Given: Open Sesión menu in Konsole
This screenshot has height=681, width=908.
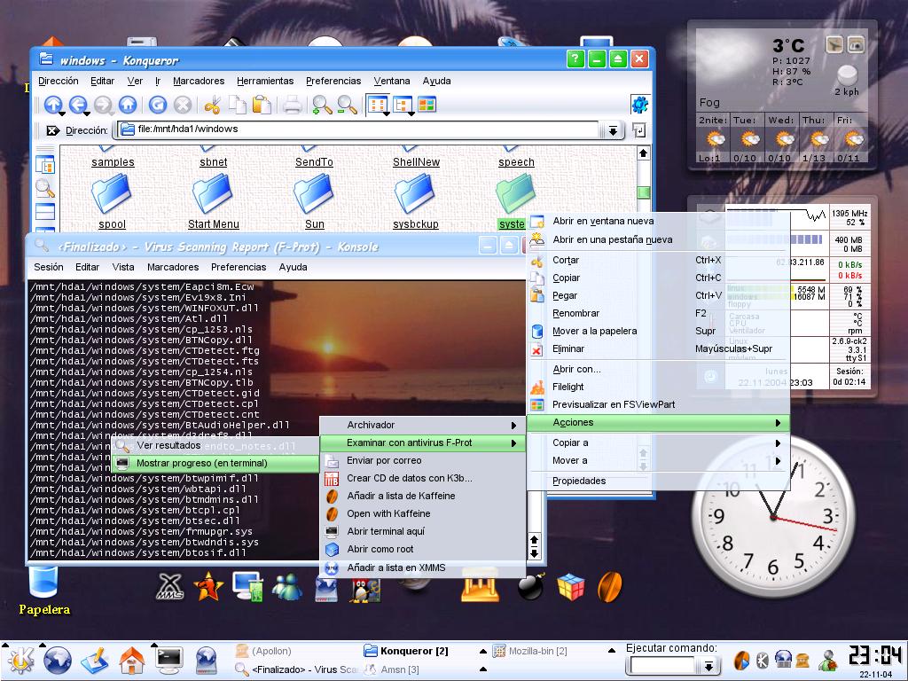Looking at the screenshot, I should 49,267.
